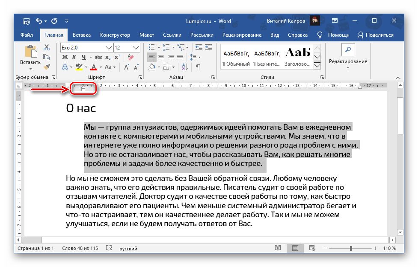This screenshot has width=418, height=267.
Task: Toggle subscript x₂
Action: pyautogui.click(x=108, y=57)
